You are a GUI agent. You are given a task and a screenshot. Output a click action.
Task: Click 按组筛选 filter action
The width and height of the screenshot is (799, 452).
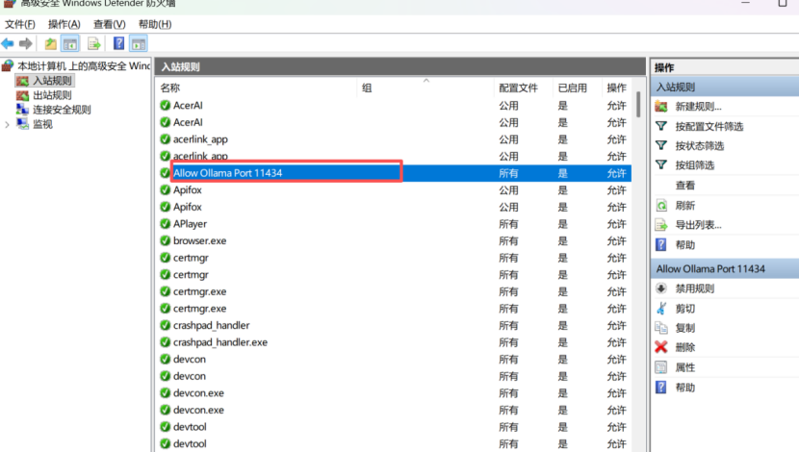[x=694, y=164]
